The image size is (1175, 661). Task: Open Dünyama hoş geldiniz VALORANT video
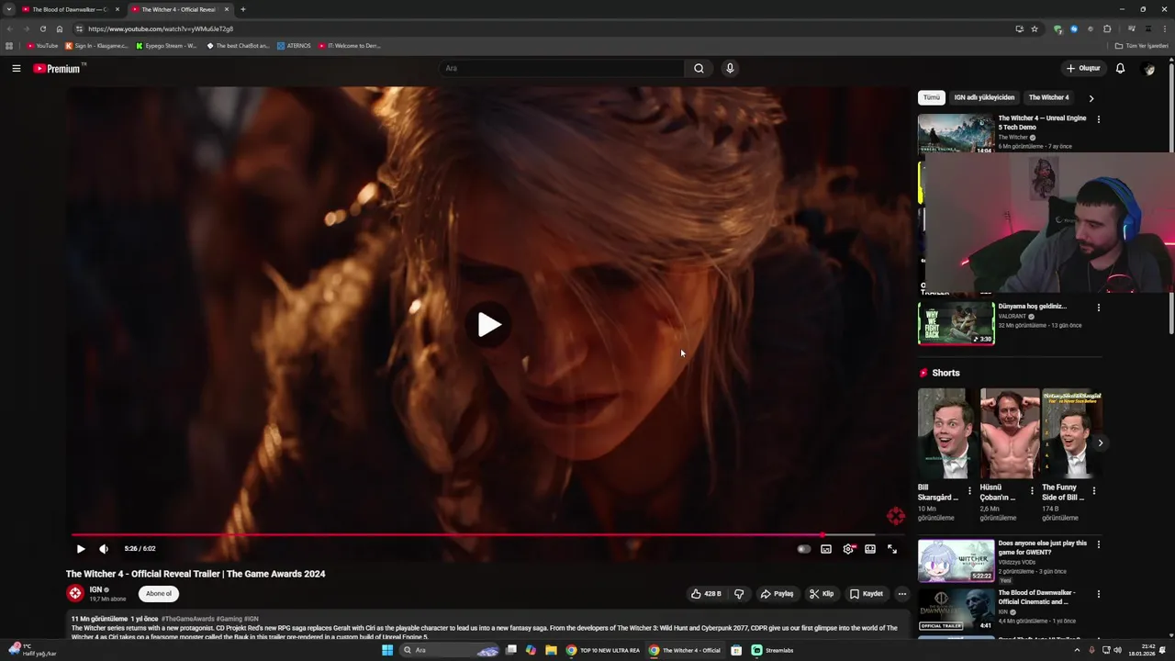[x=956, y=323]
